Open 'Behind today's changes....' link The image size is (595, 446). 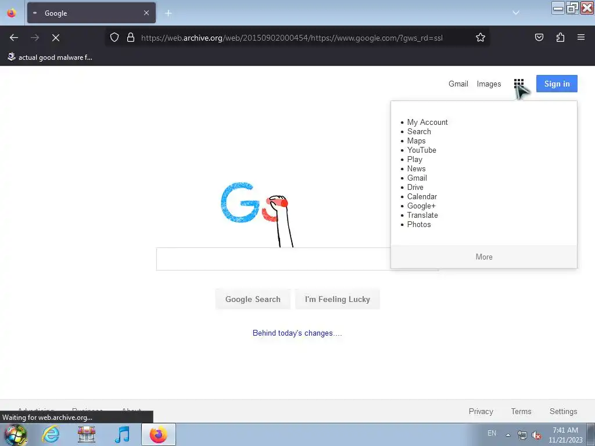[x=297, y=333]
